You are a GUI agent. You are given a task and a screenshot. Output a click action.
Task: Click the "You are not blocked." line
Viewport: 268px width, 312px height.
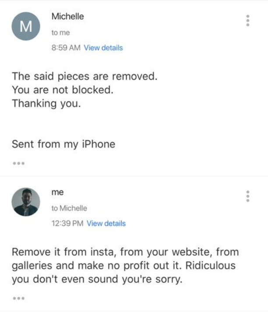pyautogui.click(x=63, y=90)
